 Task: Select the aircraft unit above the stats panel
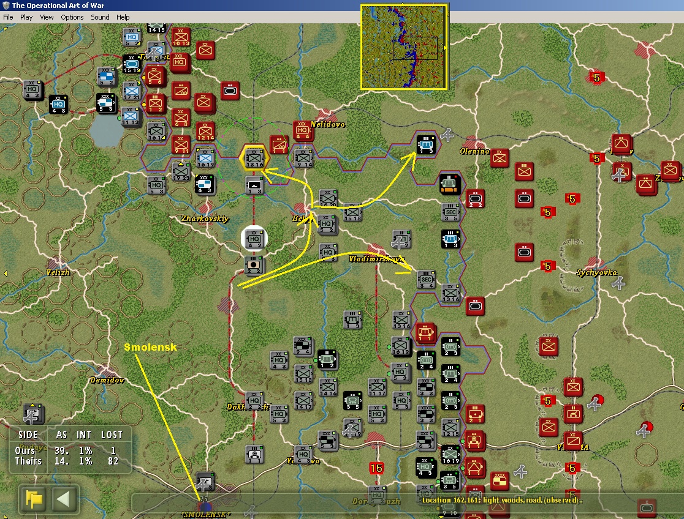(32, 414)
